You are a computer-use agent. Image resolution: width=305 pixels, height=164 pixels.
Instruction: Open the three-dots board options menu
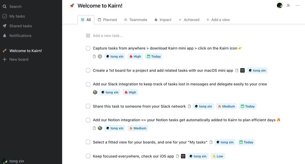pos(298,5)
